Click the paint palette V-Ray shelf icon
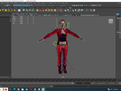The height and width of the screenshot is (91, 121). click(82, 10)
